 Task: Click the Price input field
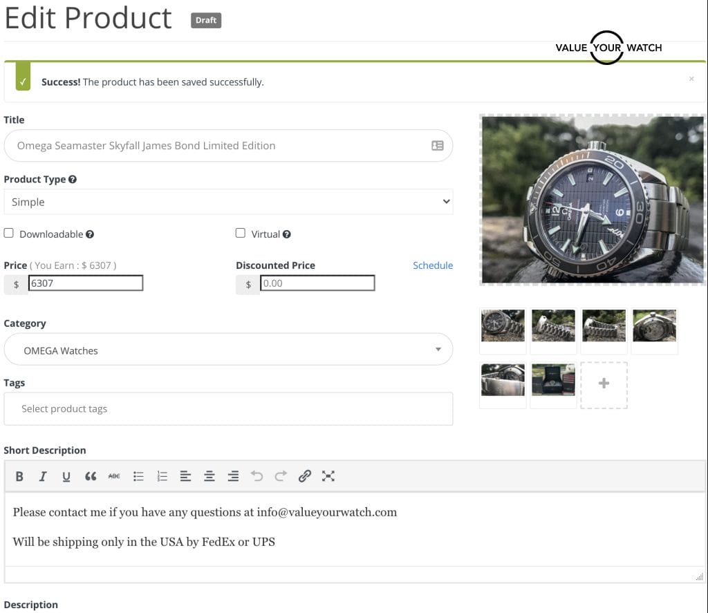click(86, 283)
